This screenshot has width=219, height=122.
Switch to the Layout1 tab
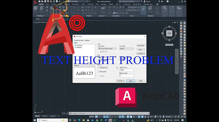[x=45, y=116]
